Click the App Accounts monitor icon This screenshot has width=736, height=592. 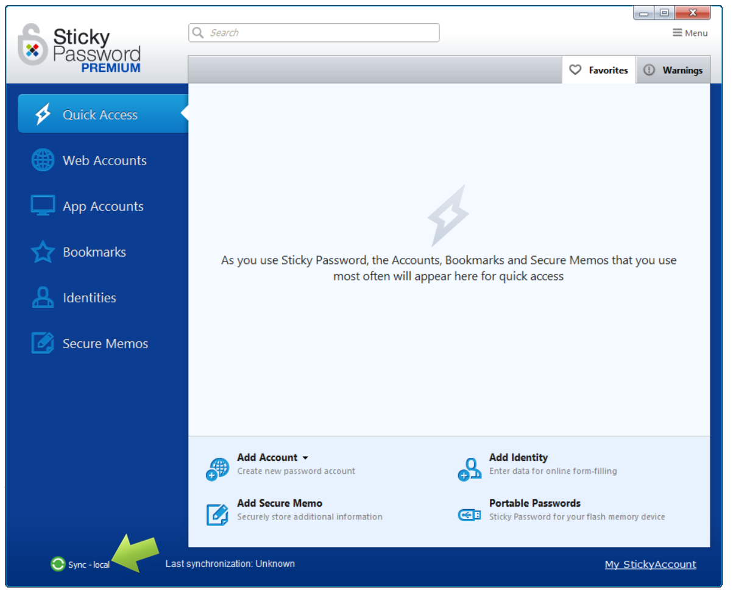(43, 206)
